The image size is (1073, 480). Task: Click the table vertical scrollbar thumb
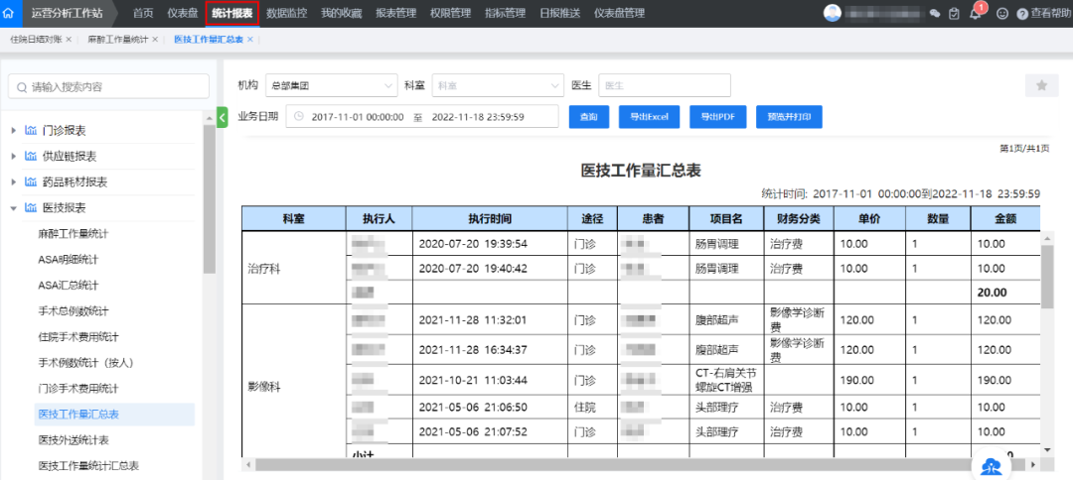[x=1047, y=276]
